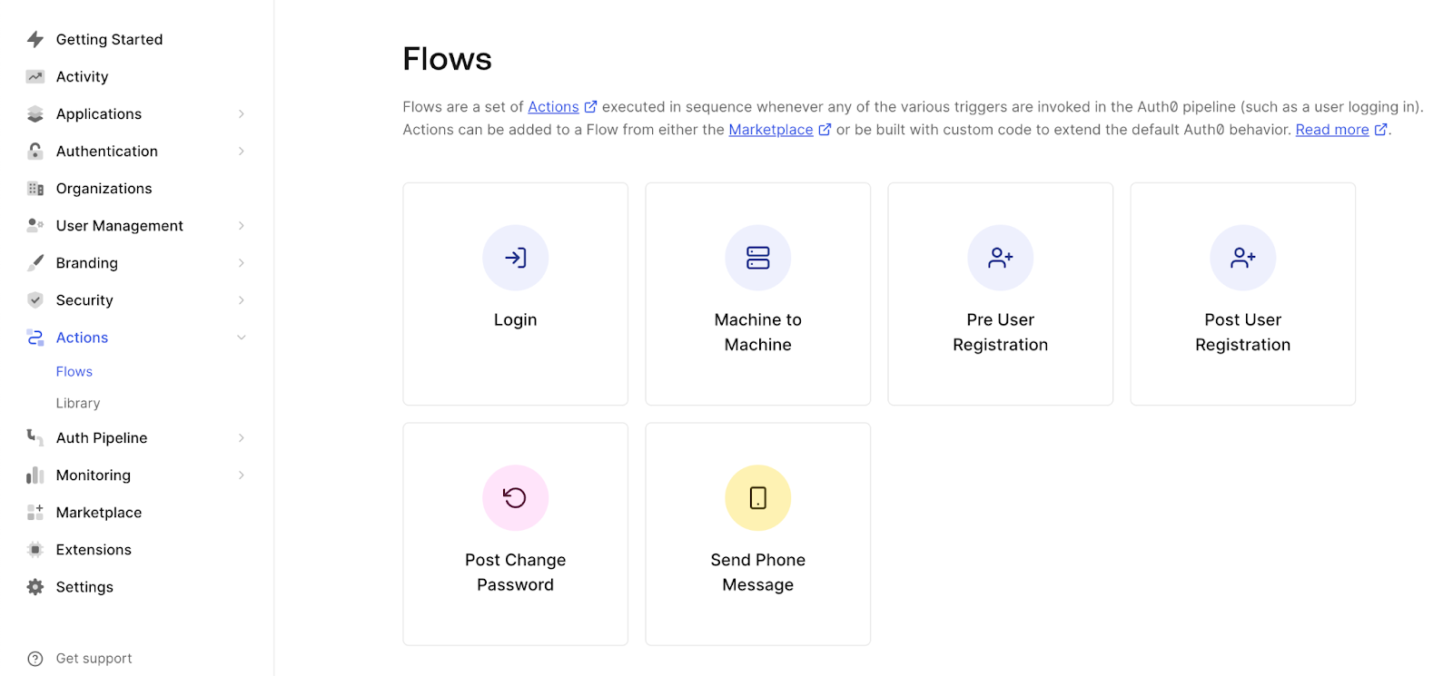Click the Authentication lock icon
Viewport: 1453px width, 676px height.
(x=35, y=151)
